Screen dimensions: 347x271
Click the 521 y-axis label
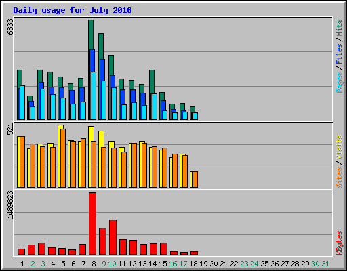click(x=10, y=129)
